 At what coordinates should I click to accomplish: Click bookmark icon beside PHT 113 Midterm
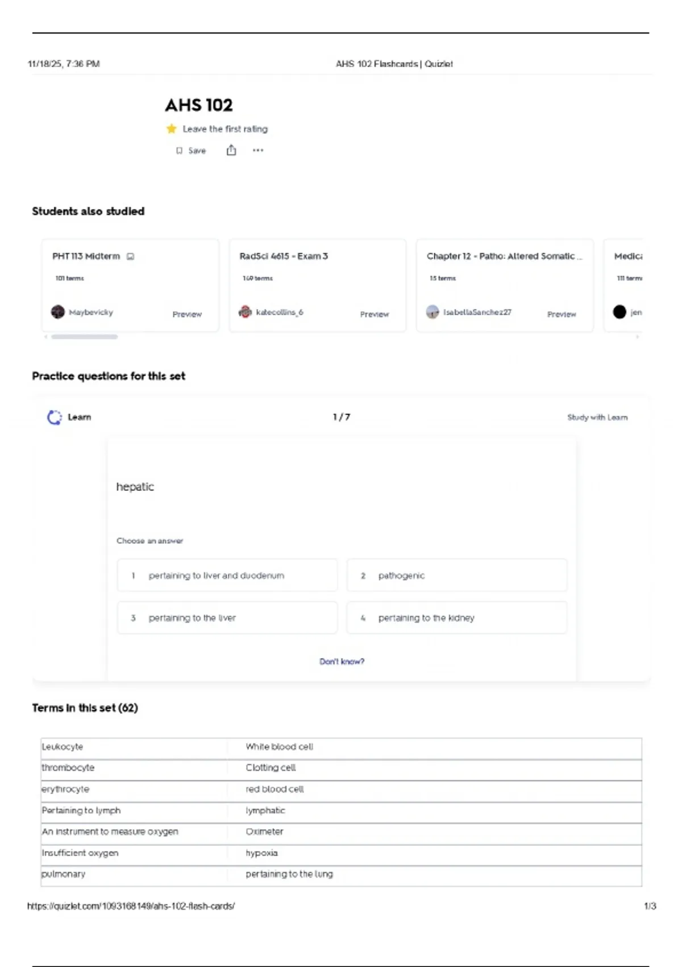(131, 257)
